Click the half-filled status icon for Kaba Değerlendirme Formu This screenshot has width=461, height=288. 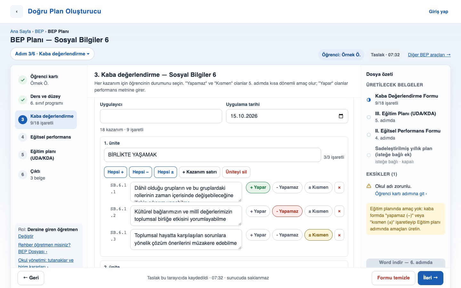pos(369,100)
